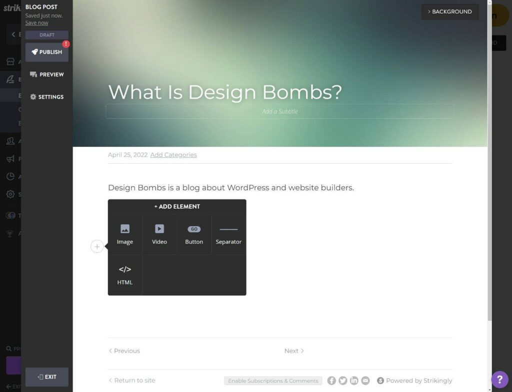Screen dimensions: 512x392
Task: Add a Button element
Action: point(194,235)
